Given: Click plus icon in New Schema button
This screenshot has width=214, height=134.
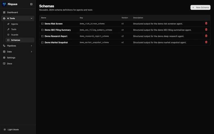Looking at the screenshot, I should 193,8.
